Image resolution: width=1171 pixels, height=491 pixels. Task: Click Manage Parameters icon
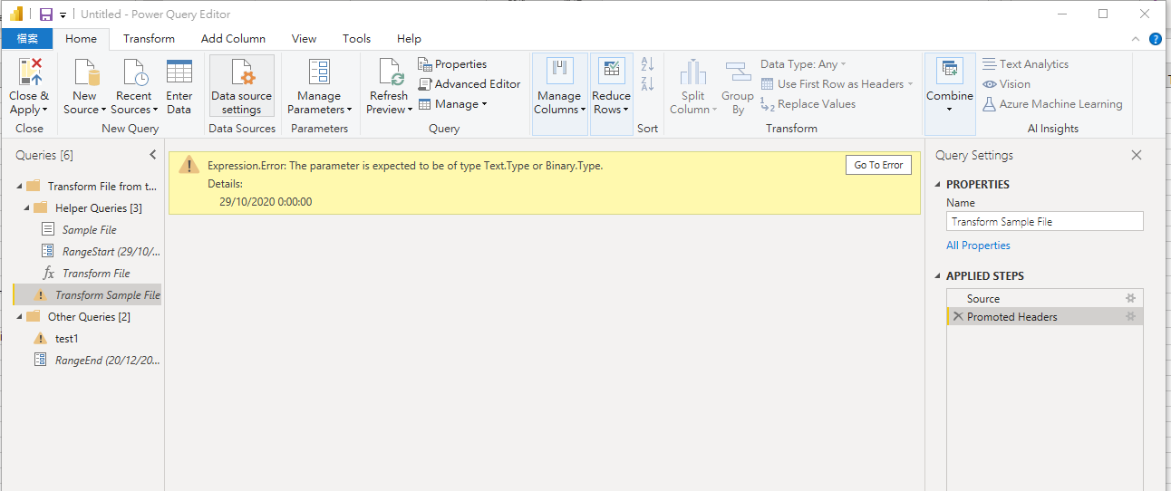[319, 72]
